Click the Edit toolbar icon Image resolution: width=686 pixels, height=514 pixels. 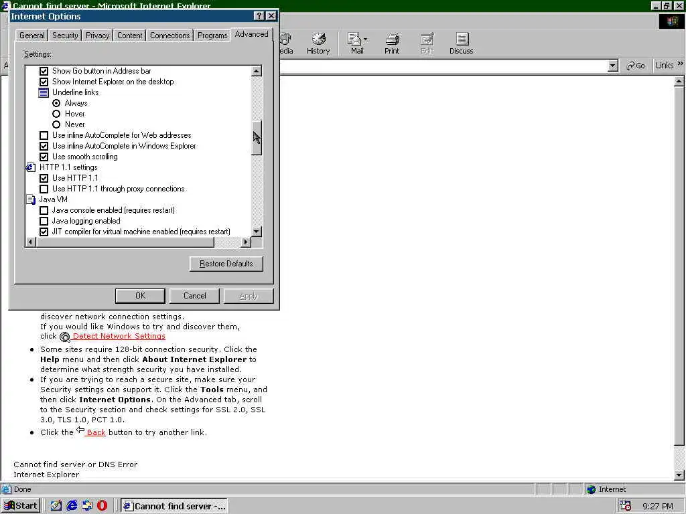point(427,39)
